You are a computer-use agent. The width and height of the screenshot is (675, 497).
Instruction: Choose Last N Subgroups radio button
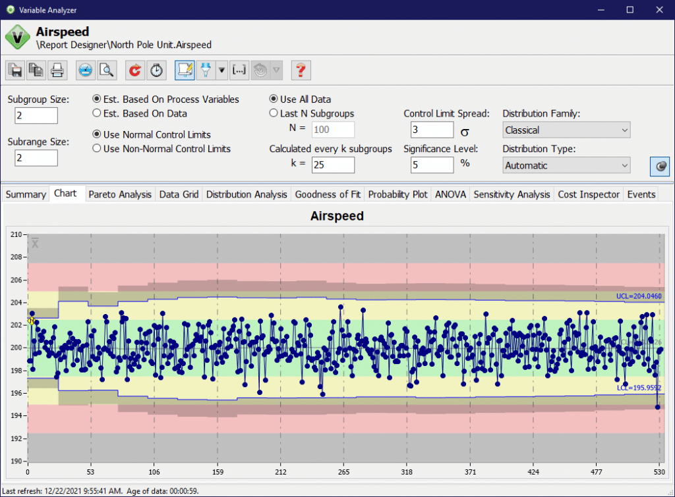pyautogui.click(x=274, y=113)
